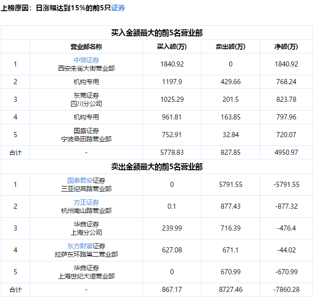This screenshot has height=298, width=314.
Task: Select the buy amount 0.1
Action: (x=172, y=206)
